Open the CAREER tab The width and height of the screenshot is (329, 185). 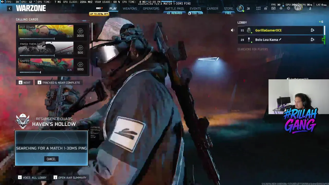213,8
